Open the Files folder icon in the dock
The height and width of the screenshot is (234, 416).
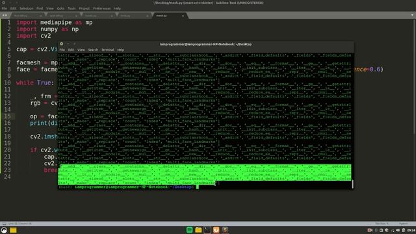coord(198,230)
